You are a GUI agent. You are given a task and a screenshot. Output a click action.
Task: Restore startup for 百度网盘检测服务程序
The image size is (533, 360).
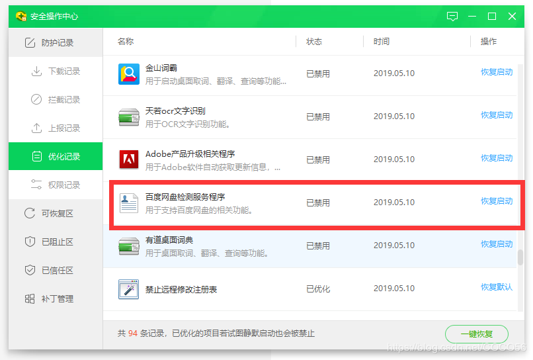pyautogui.click(x=497, y=201)
